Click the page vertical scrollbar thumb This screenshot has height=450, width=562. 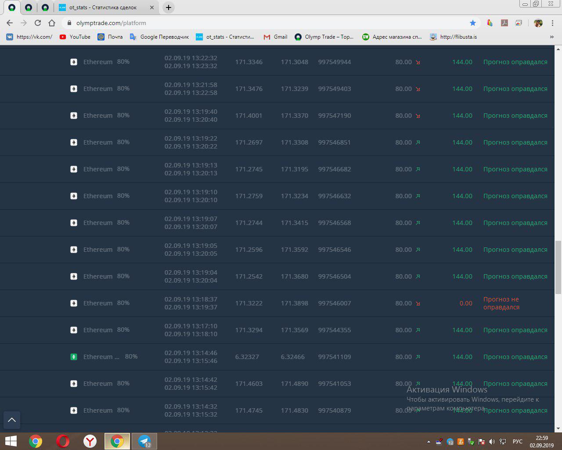(x=558, y=267)
